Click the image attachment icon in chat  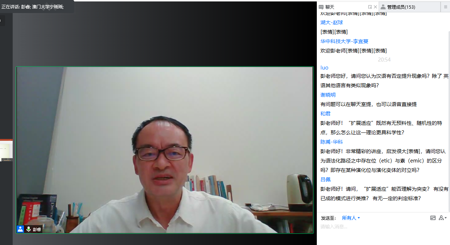(x=433, y=217)
